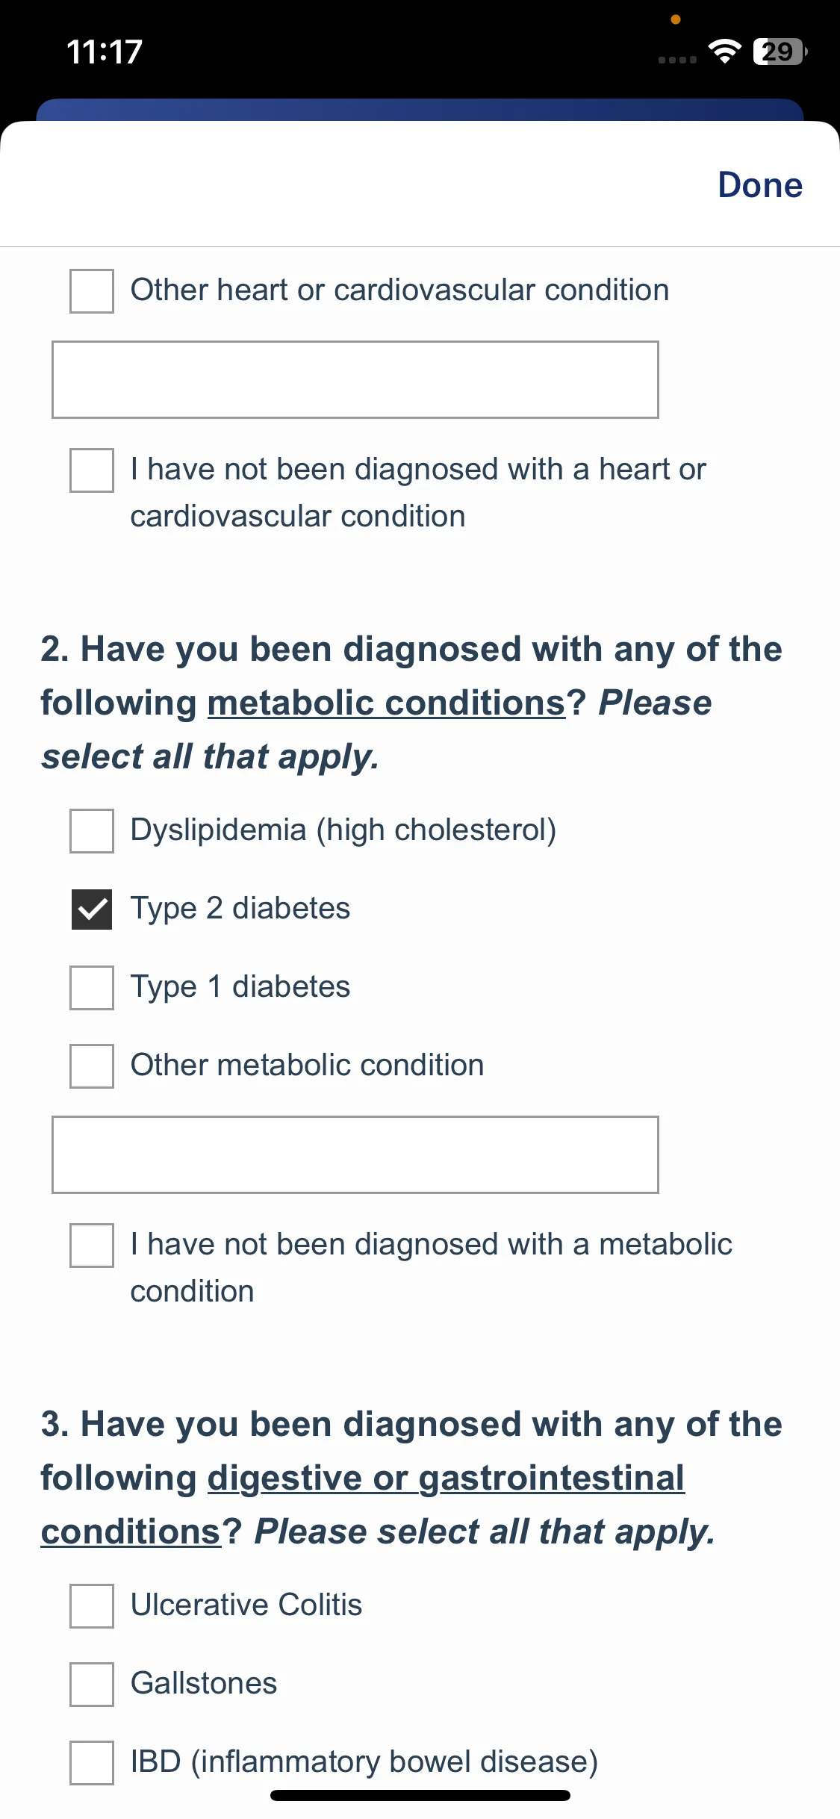Viewport: 840px width, 1819px height.
Task: Focus the heart condition text field
Action: point(355,380)
